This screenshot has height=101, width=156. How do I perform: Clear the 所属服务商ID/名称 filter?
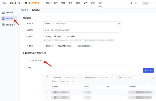[115, 77]
